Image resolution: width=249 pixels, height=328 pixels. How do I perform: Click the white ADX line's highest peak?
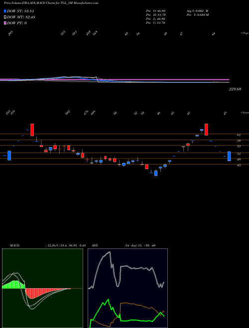click(109, 252)
